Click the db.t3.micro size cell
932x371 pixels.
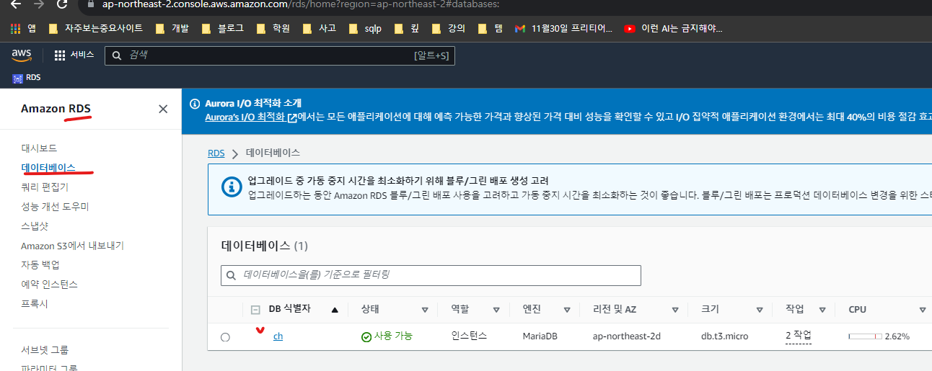[x=726, y=336]
